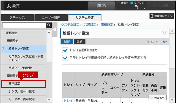The height and width of the screenshot is (103, 176).
Task: Click the ファクス column header
Action: [x=125, y=88]
